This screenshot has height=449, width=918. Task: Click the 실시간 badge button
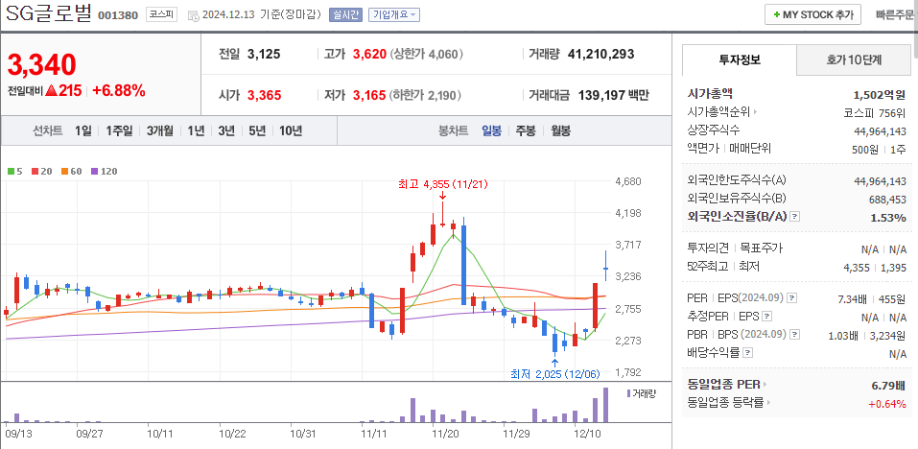(x=346, y=15)
